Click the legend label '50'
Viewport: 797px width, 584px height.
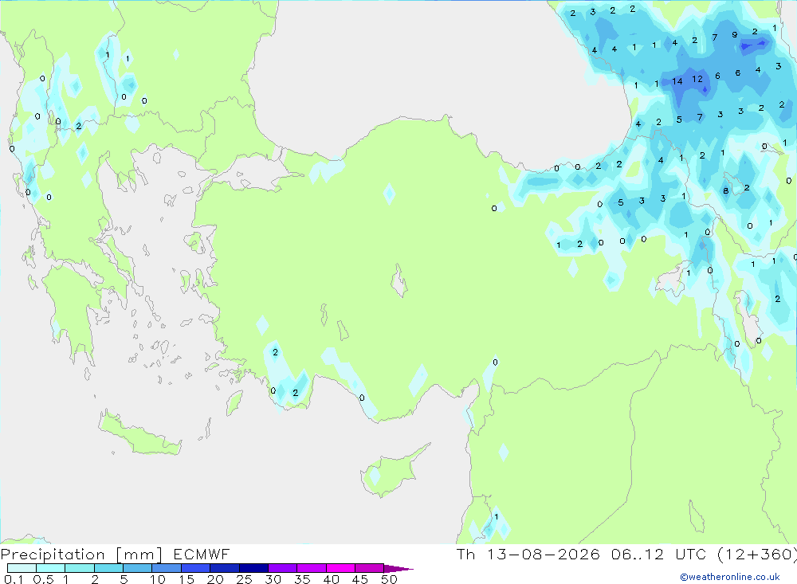pos(389,579)
